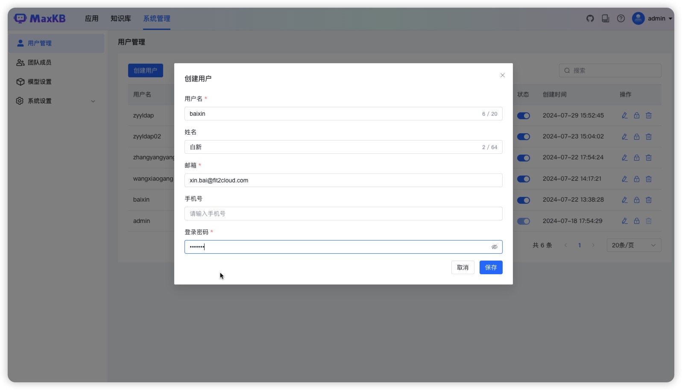Image resolution: width=682 pixels, height=390 pixels.
Task: Edit wangxiaogang user pencil icon
Action: [x=624, y=179]
